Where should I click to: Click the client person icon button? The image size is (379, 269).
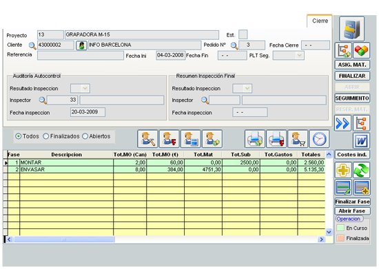[x=81, y=45]
